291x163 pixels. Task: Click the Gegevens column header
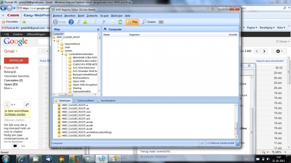click(134, 34)
